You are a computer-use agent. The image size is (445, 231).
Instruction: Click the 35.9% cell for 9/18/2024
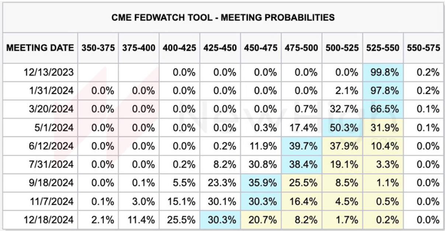click(x=261, y=183)
